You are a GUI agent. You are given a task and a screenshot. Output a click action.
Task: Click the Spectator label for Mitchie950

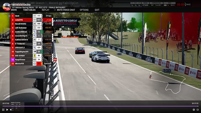click(47, 64)
